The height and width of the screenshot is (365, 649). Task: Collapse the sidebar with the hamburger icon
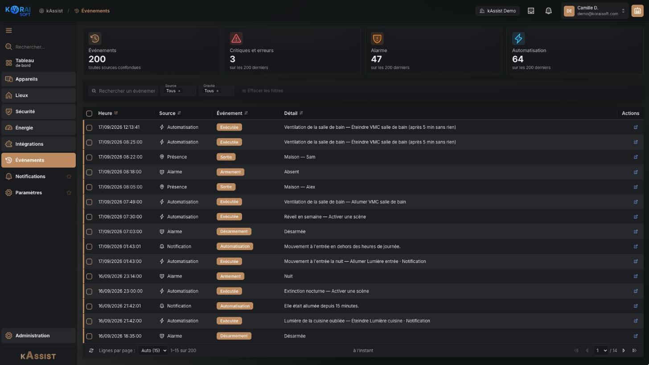8,30
